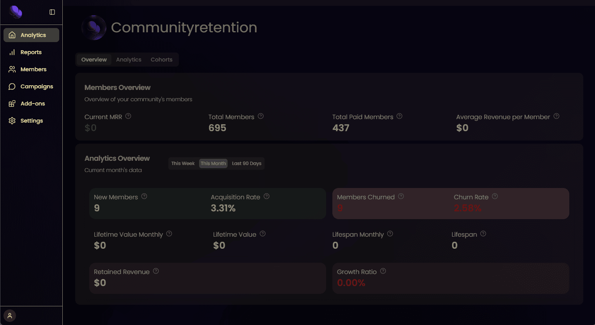Click help icon next to Growth Ratio
Image resolution: width=595 pixels, height=325 pixels.
(x=383, y=271)
